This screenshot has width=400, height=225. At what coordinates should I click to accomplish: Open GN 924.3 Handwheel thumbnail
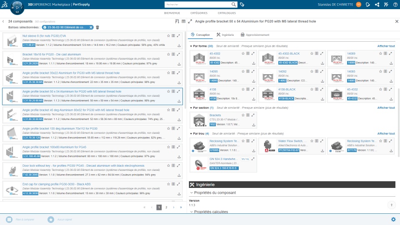tap(199, 164)
